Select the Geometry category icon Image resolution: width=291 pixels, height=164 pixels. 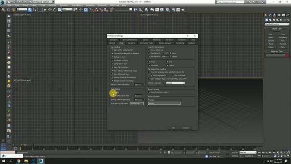pos(266,20)
